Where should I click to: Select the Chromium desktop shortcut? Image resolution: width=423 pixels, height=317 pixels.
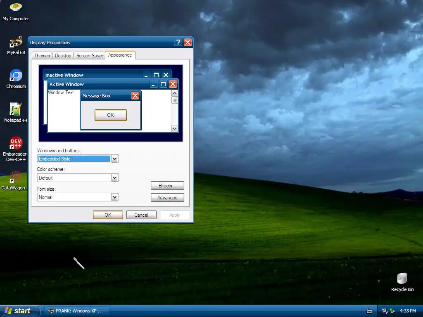(x=16, y=79)
